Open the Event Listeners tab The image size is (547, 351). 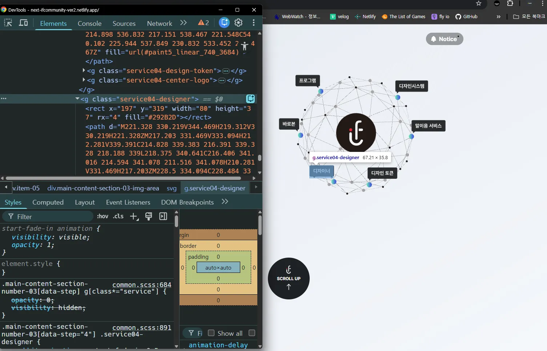pyautogui.click(x=128, y=202)
